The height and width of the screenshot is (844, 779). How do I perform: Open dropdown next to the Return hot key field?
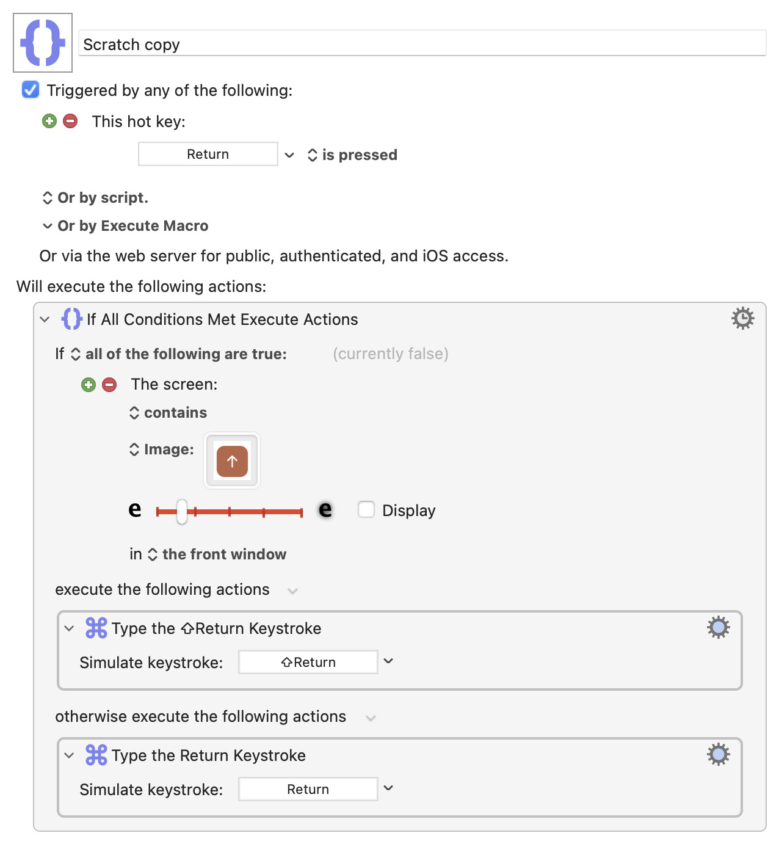[x=289, y=155]
